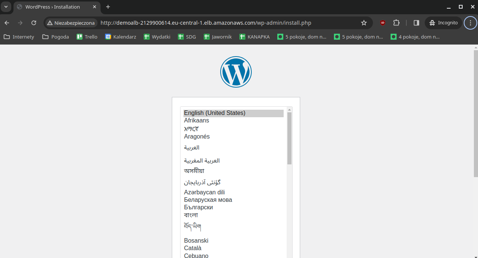Select বাংলা Bengali language entry
This screenshot has height=258, width=478.
pyautogui.click(x=233, y=215)
